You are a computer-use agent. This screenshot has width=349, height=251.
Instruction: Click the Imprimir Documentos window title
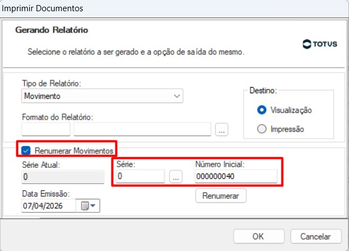(x=42, y=8)
